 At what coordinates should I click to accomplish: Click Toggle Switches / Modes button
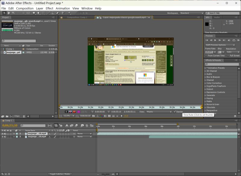tap(59, 174)
